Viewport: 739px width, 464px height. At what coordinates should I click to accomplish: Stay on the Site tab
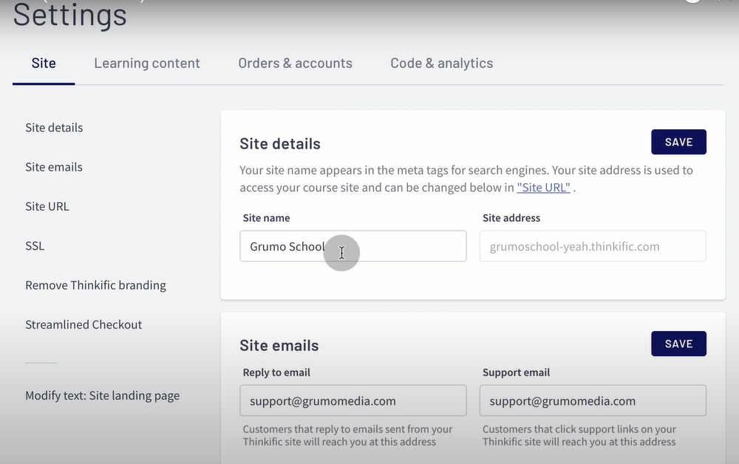click(x=43, y=63)
